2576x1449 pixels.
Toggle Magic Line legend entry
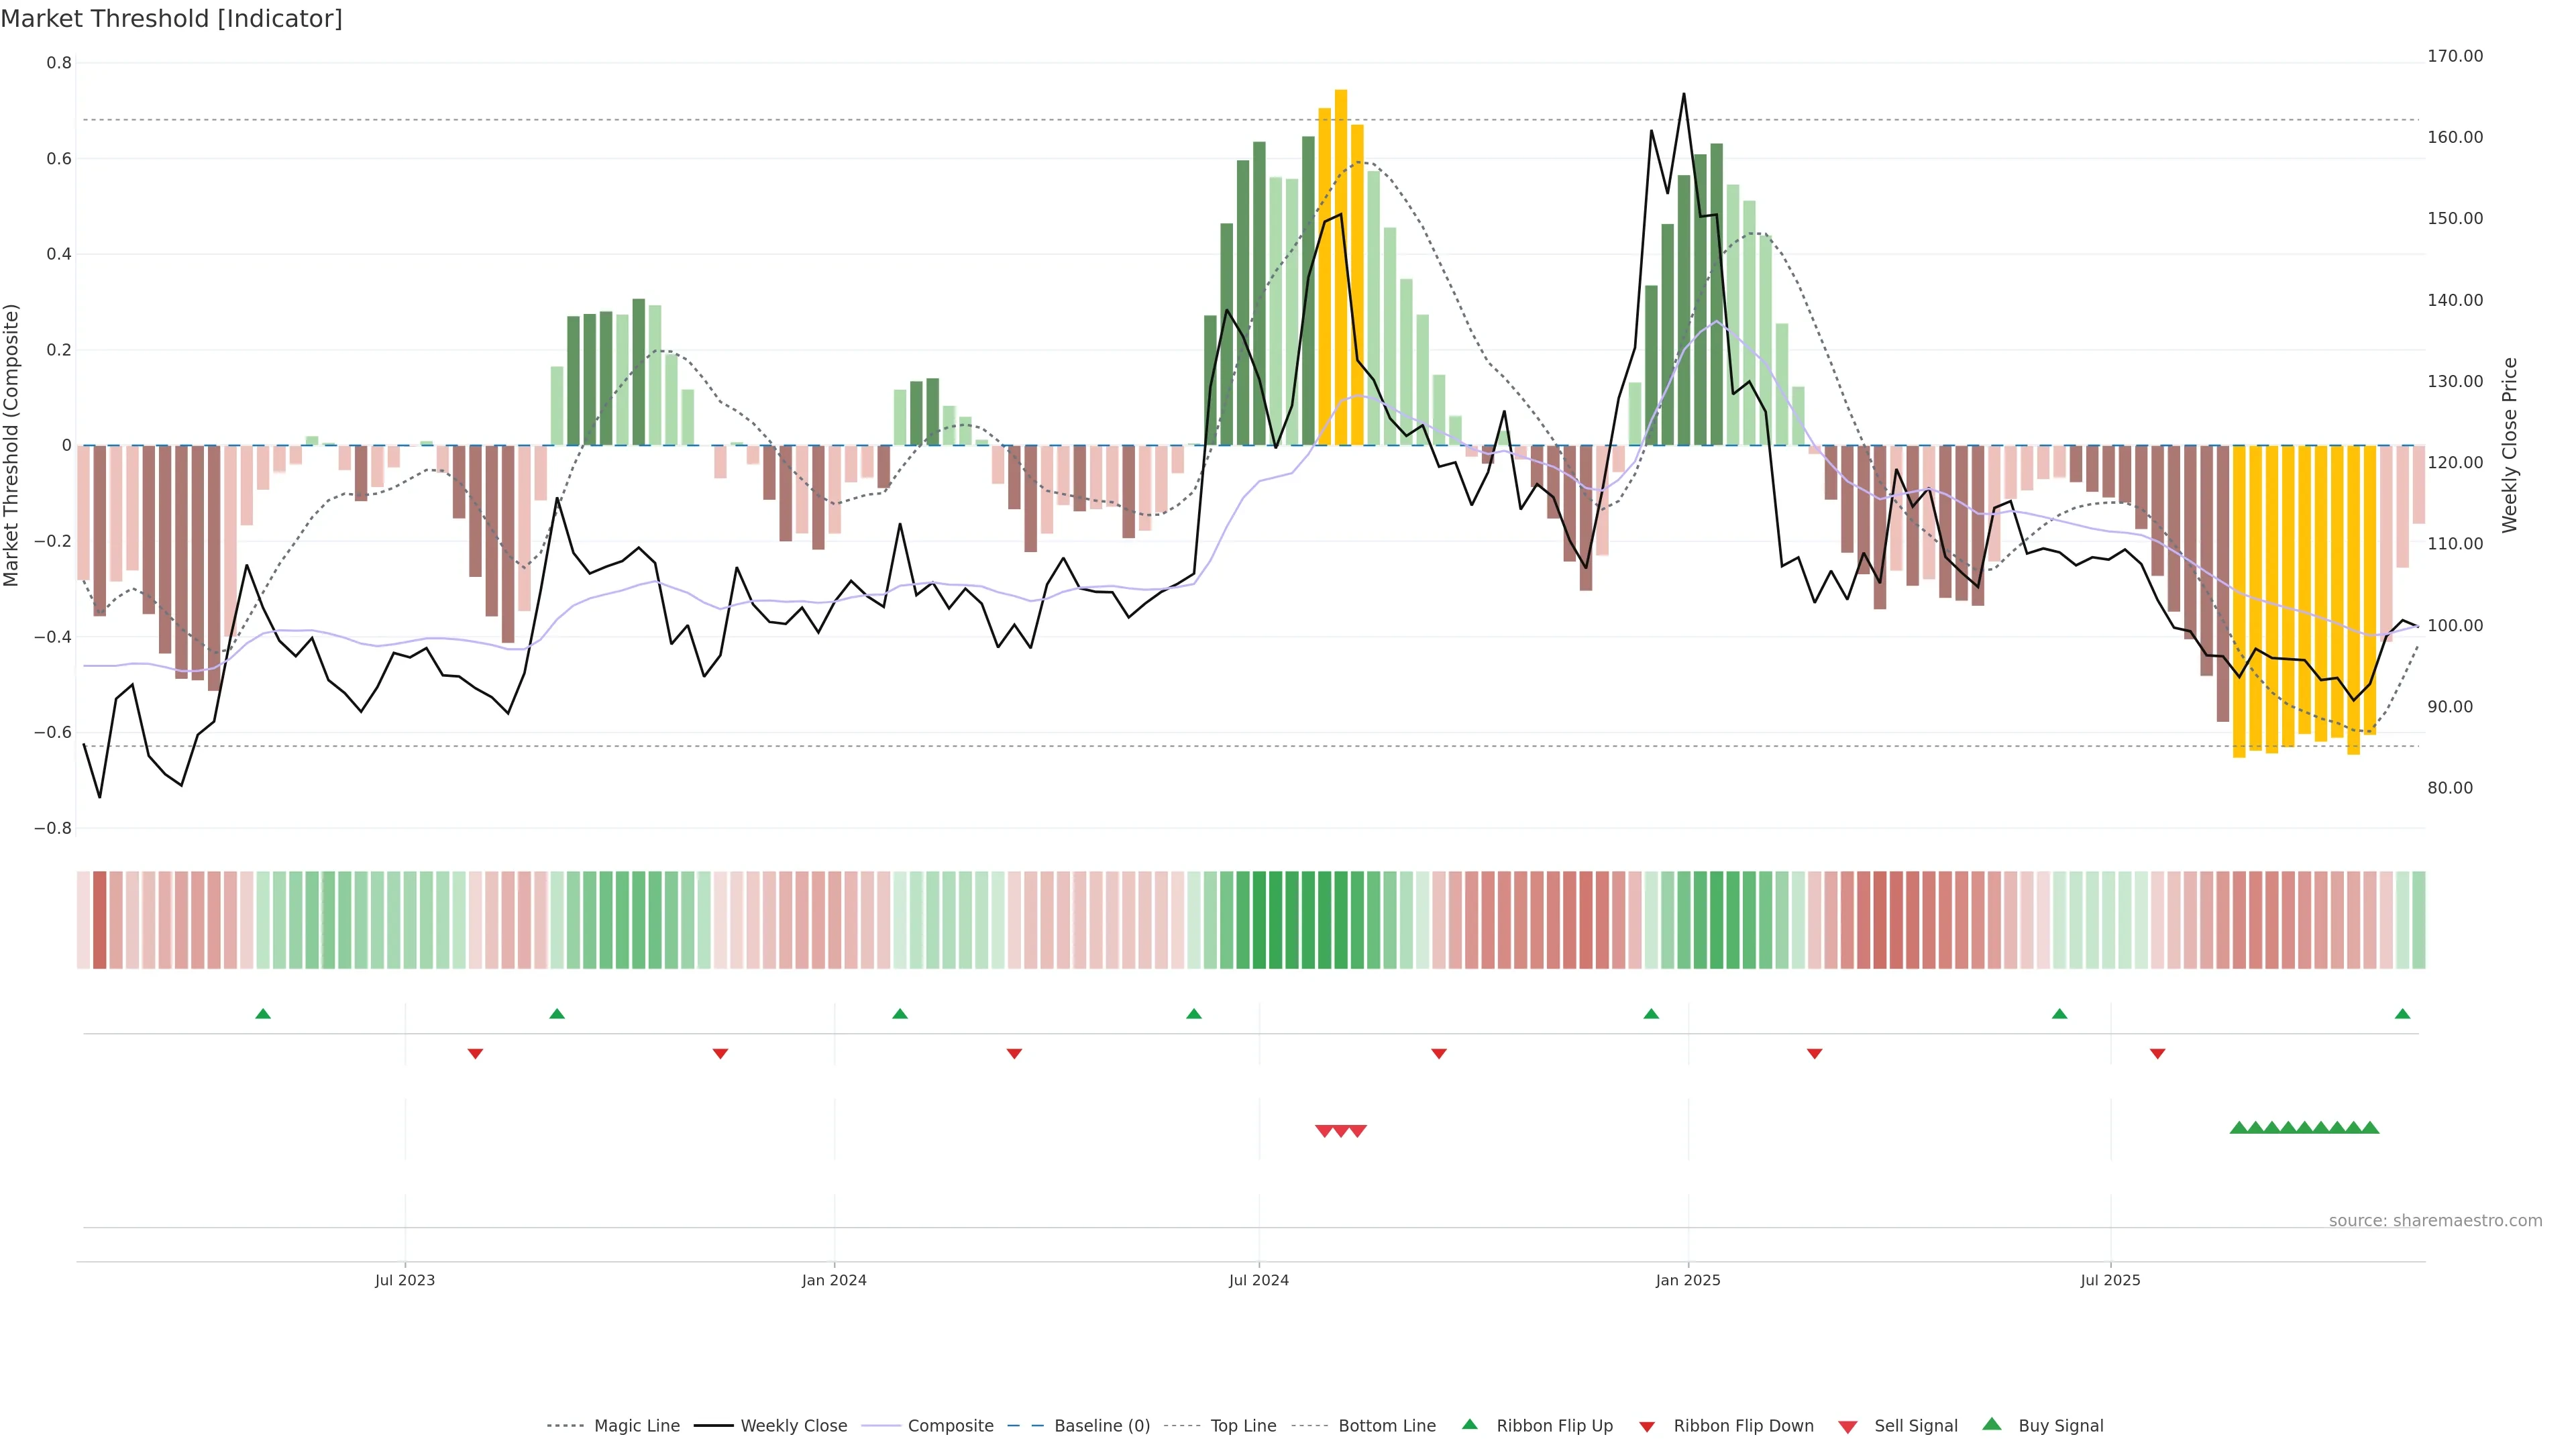[636, 1426]
